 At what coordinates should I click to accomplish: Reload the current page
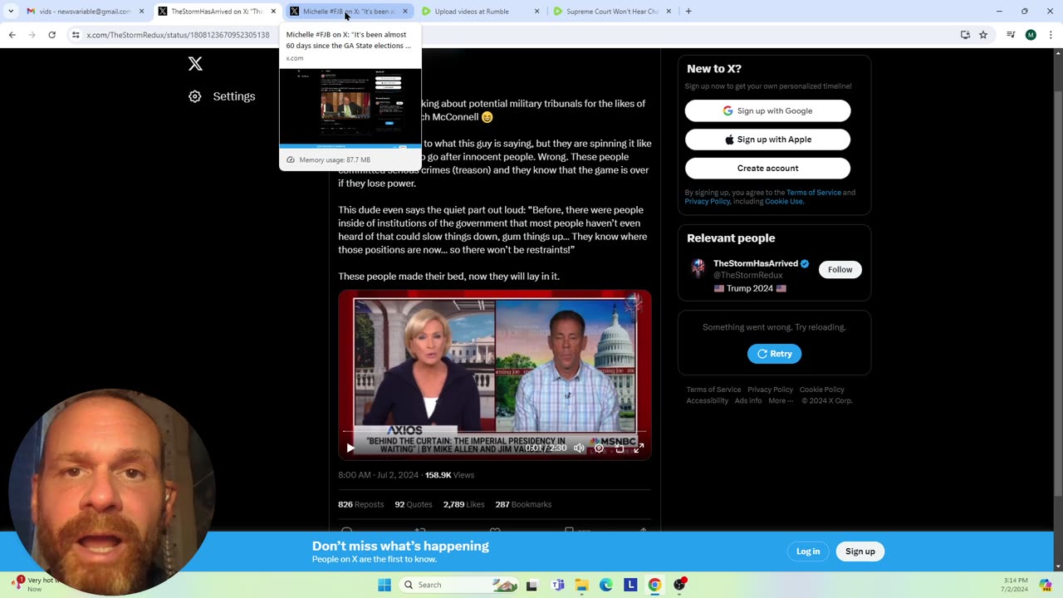point(51,35)
